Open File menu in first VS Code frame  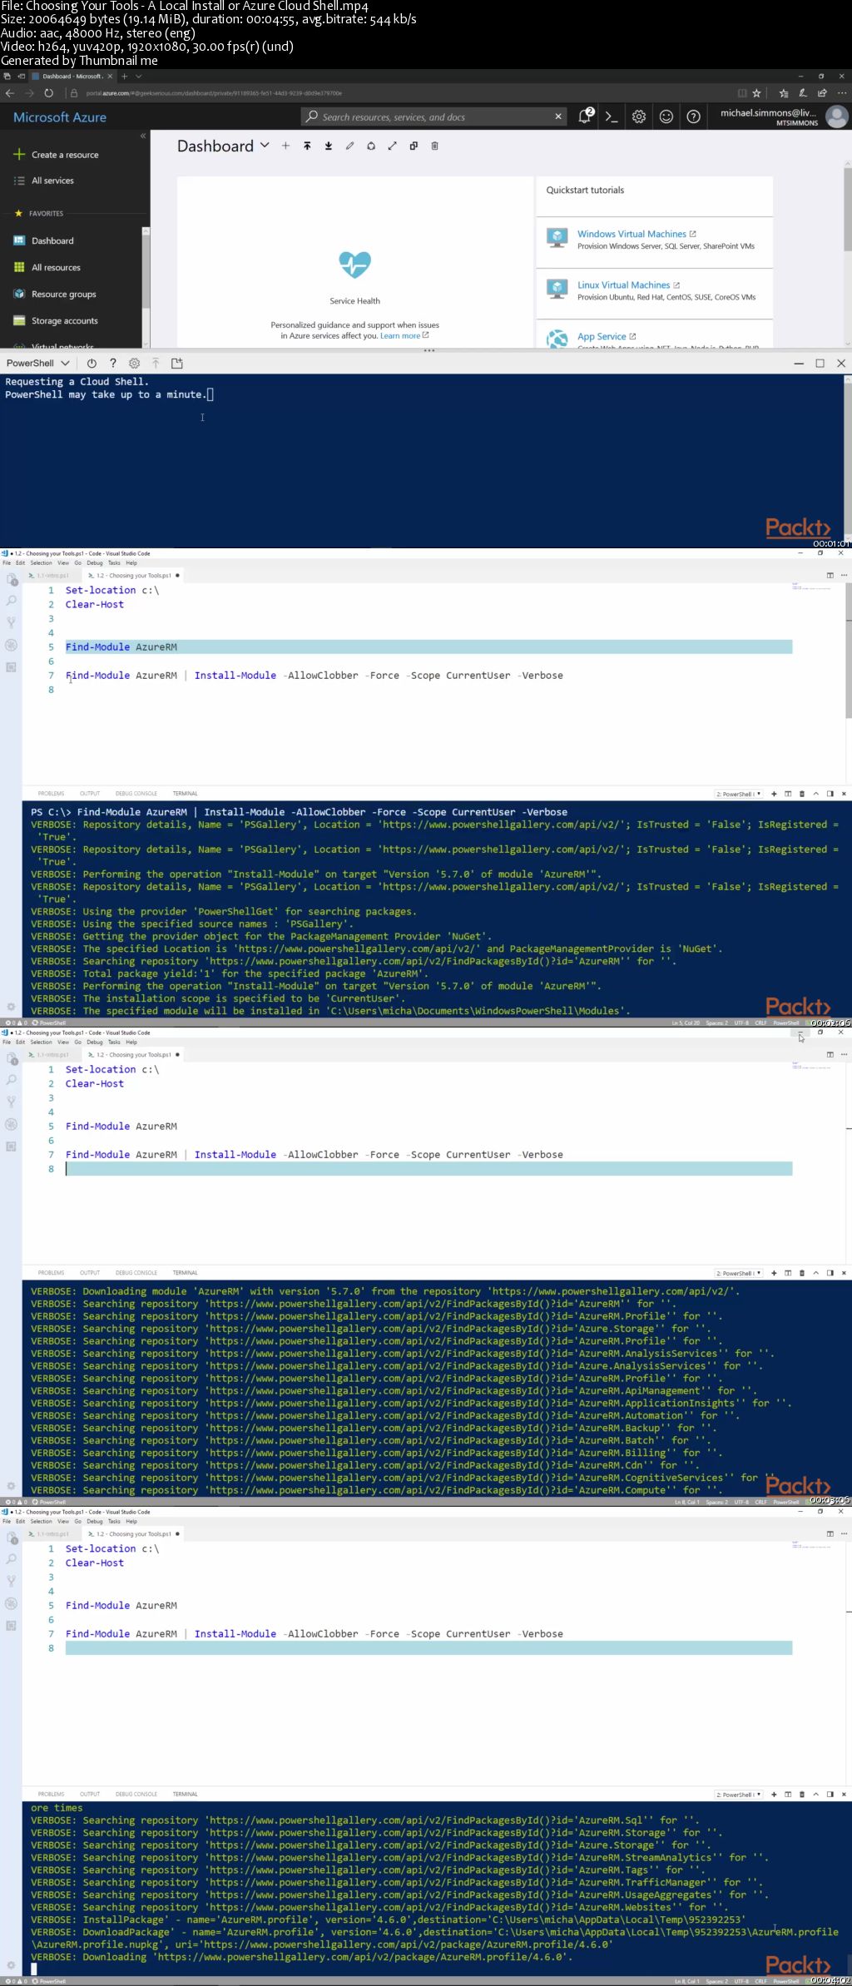point(7,563)
